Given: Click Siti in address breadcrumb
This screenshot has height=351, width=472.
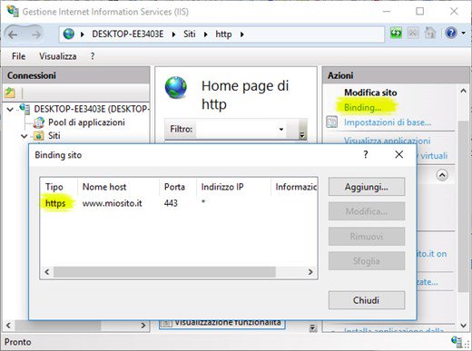Looking at the screenshot, I should (x=190, y=34).
